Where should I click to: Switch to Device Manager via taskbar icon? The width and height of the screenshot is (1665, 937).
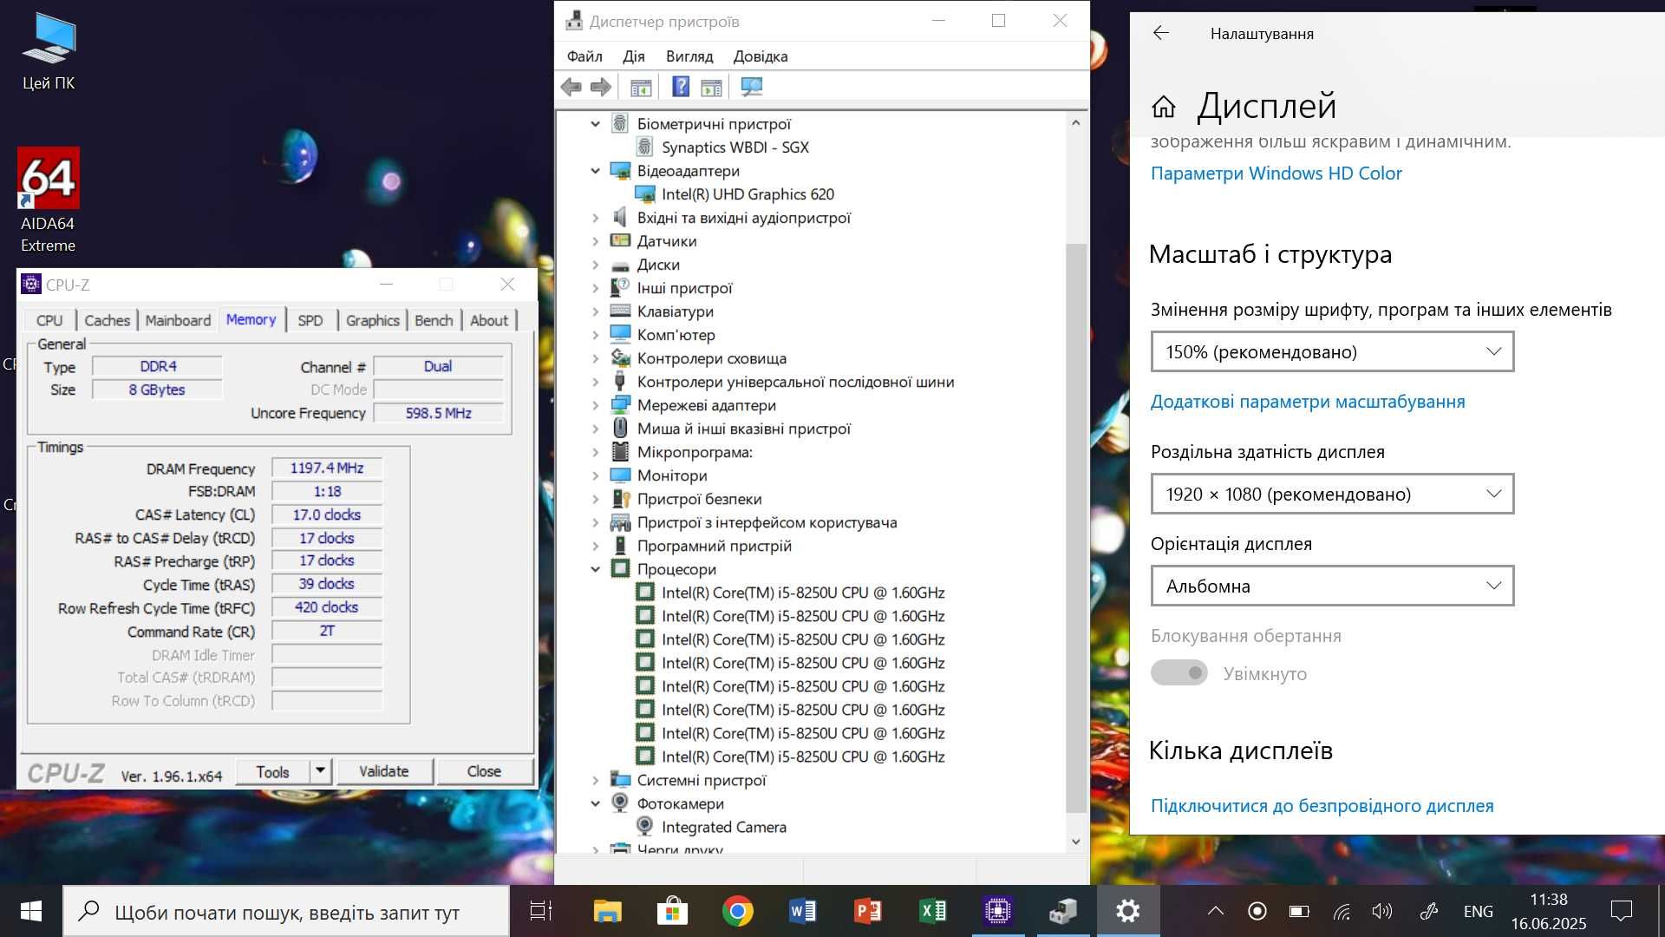click(1063, 911)
